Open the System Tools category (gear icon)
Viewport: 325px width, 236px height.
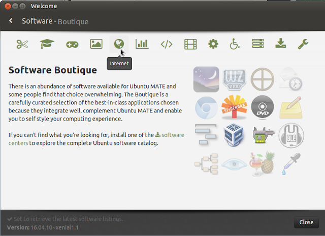click(213, 44)
